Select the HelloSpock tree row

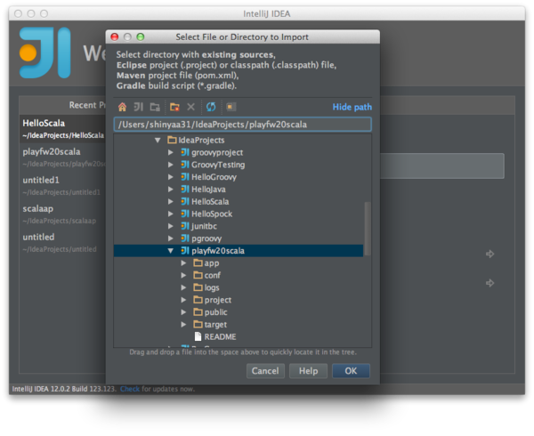[x=239, y=214]
